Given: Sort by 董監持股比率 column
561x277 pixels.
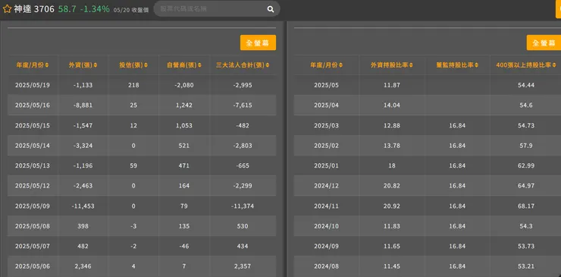Looking at the screenshot, I should (x=458, y=65).
